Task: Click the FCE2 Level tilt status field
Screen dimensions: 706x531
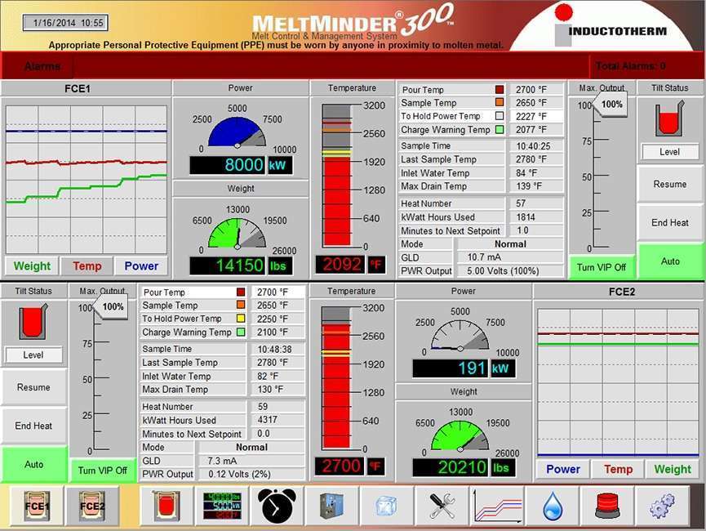Action: [33, 355]
